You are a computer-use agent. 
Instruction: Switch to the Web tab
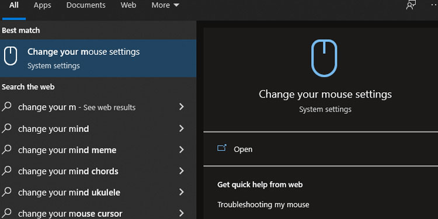tap(128, 5)
